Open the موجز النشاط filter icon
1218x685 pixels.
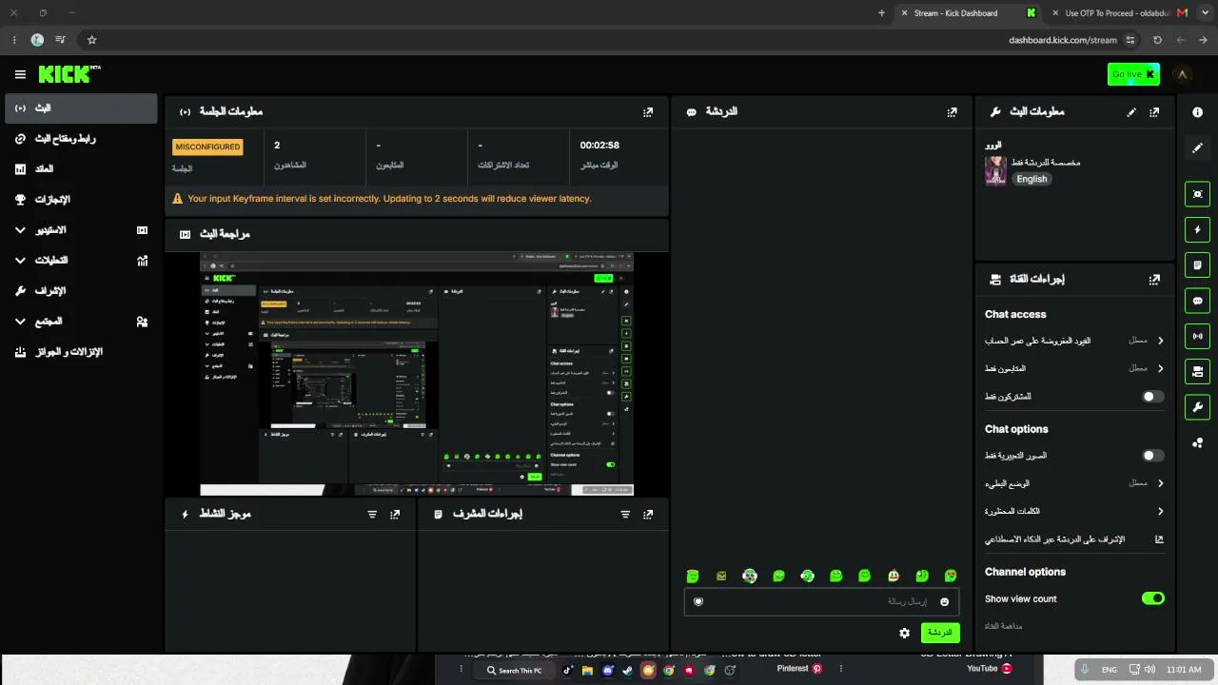(x=372, y=514)
